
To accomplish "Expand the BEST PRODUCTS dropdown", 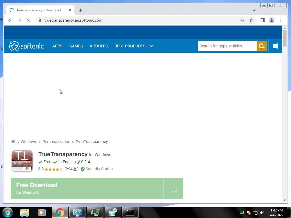I will pyautogui.click(x=134, y=46).
